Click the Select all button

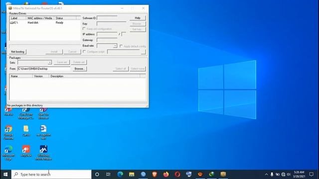pos(121,69)
